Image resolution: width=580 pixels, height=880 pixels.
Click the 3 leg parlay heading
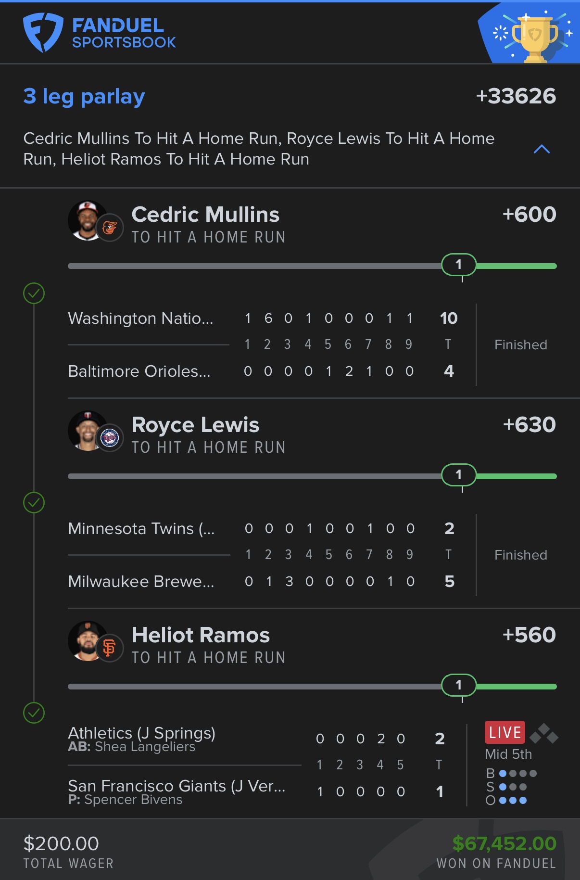click(84, 96)
